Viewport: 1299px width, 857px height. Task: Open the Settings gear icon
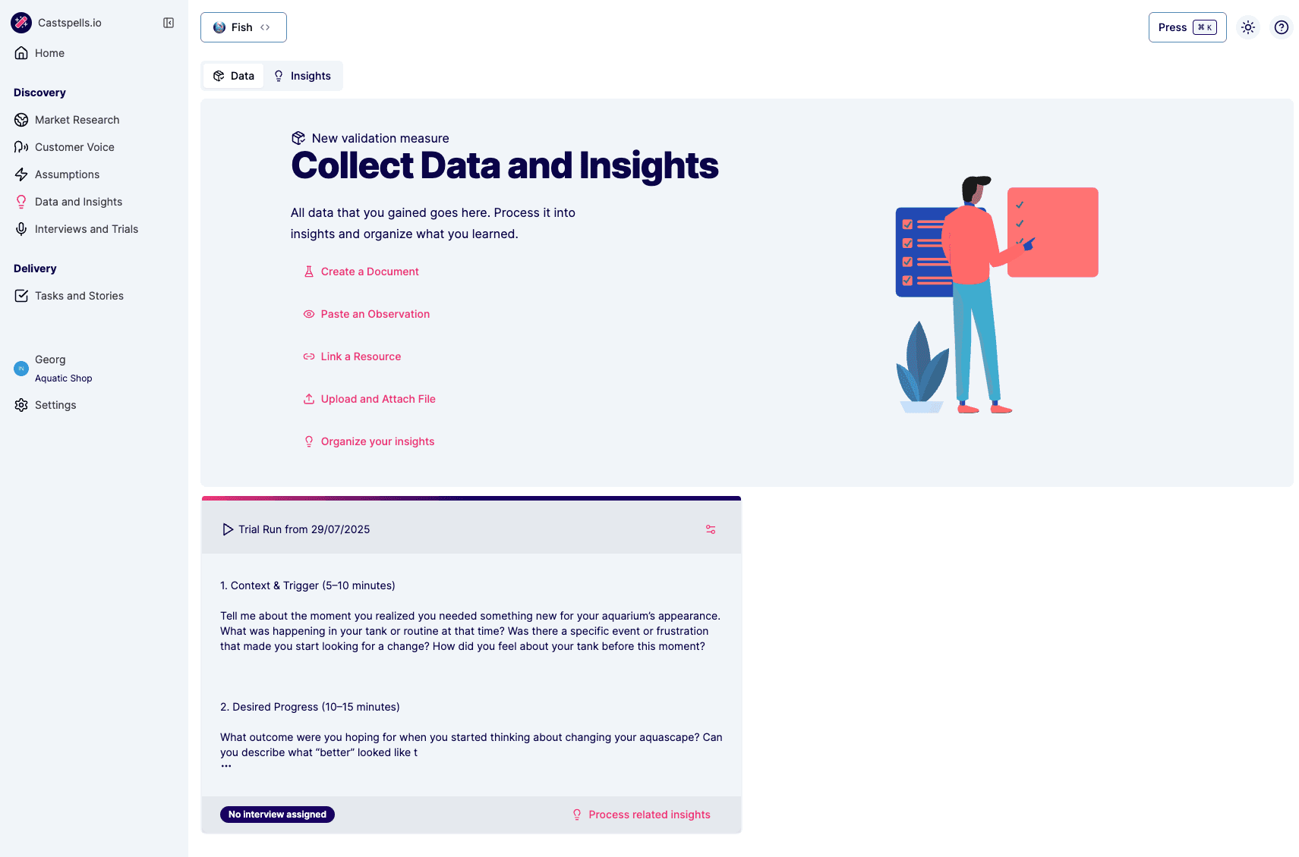click(x=20, y=405)
